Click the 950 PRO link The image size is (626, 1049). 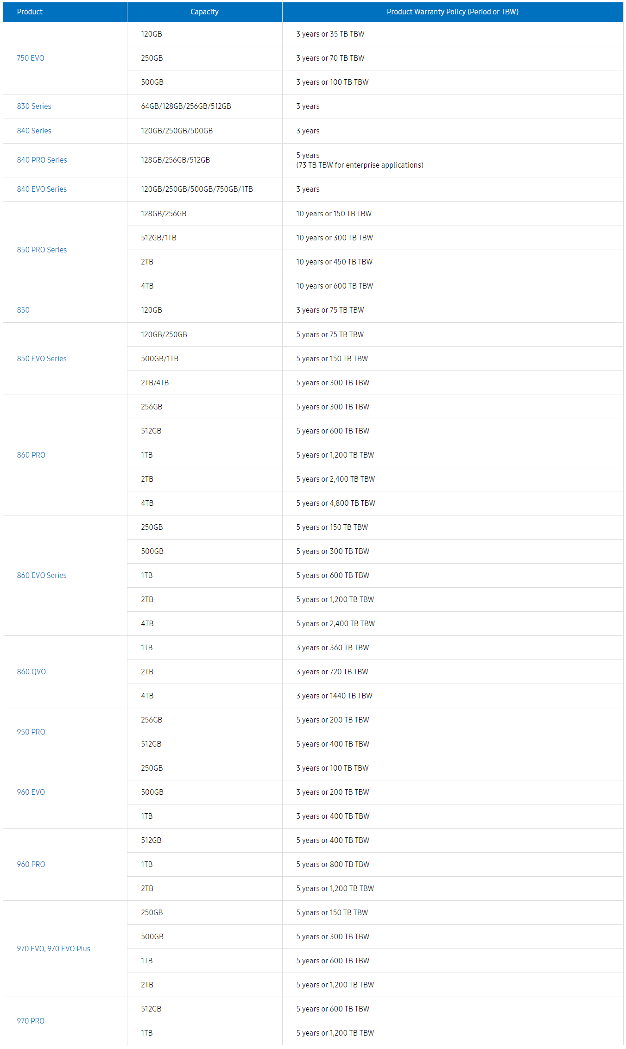pyautogui.click(x=31, y=732)
